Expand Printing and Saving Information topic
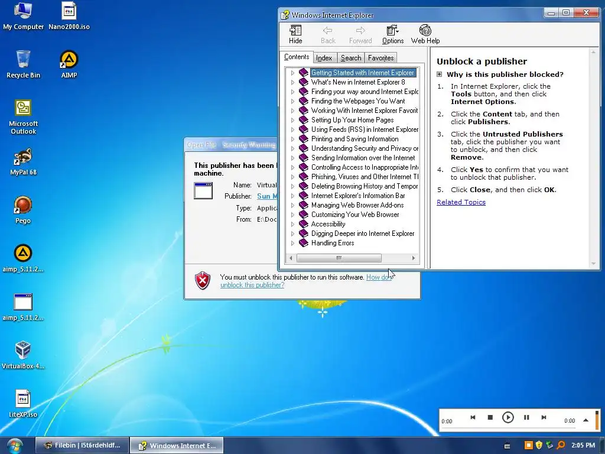Image resolution: width=605 pixels, height=454 pixels. coord(292,139)
